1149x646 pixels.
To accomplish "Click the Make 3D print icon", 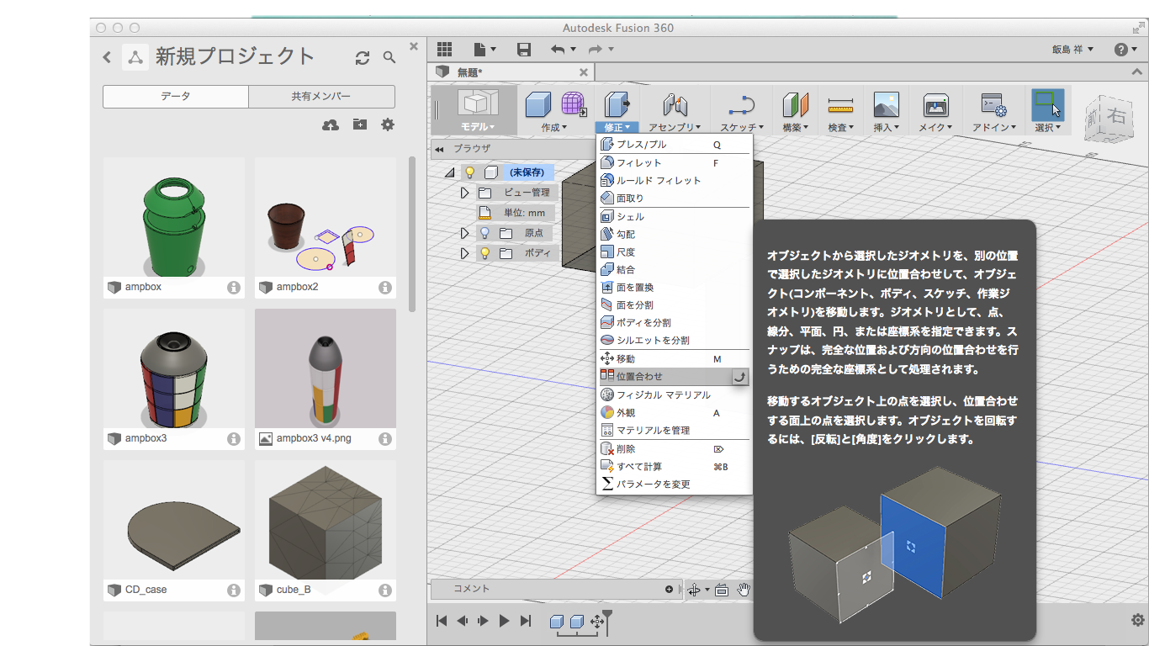I will coord(935,104).
